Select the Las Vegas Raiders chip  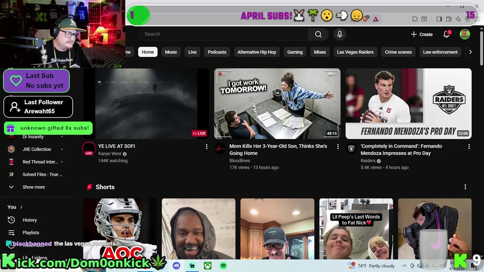pyautogui.click(x=355, y=52)
